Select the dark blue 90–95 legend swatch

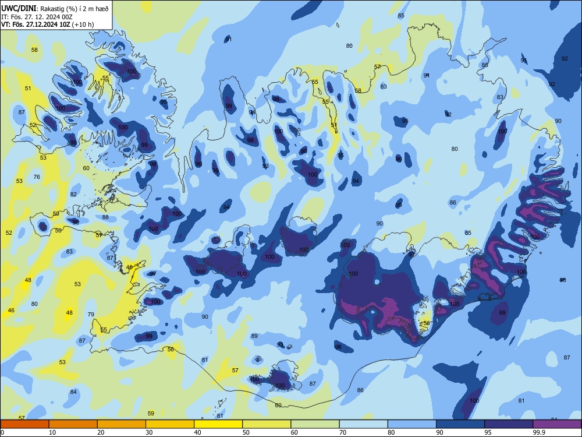(x=460, y=424)
